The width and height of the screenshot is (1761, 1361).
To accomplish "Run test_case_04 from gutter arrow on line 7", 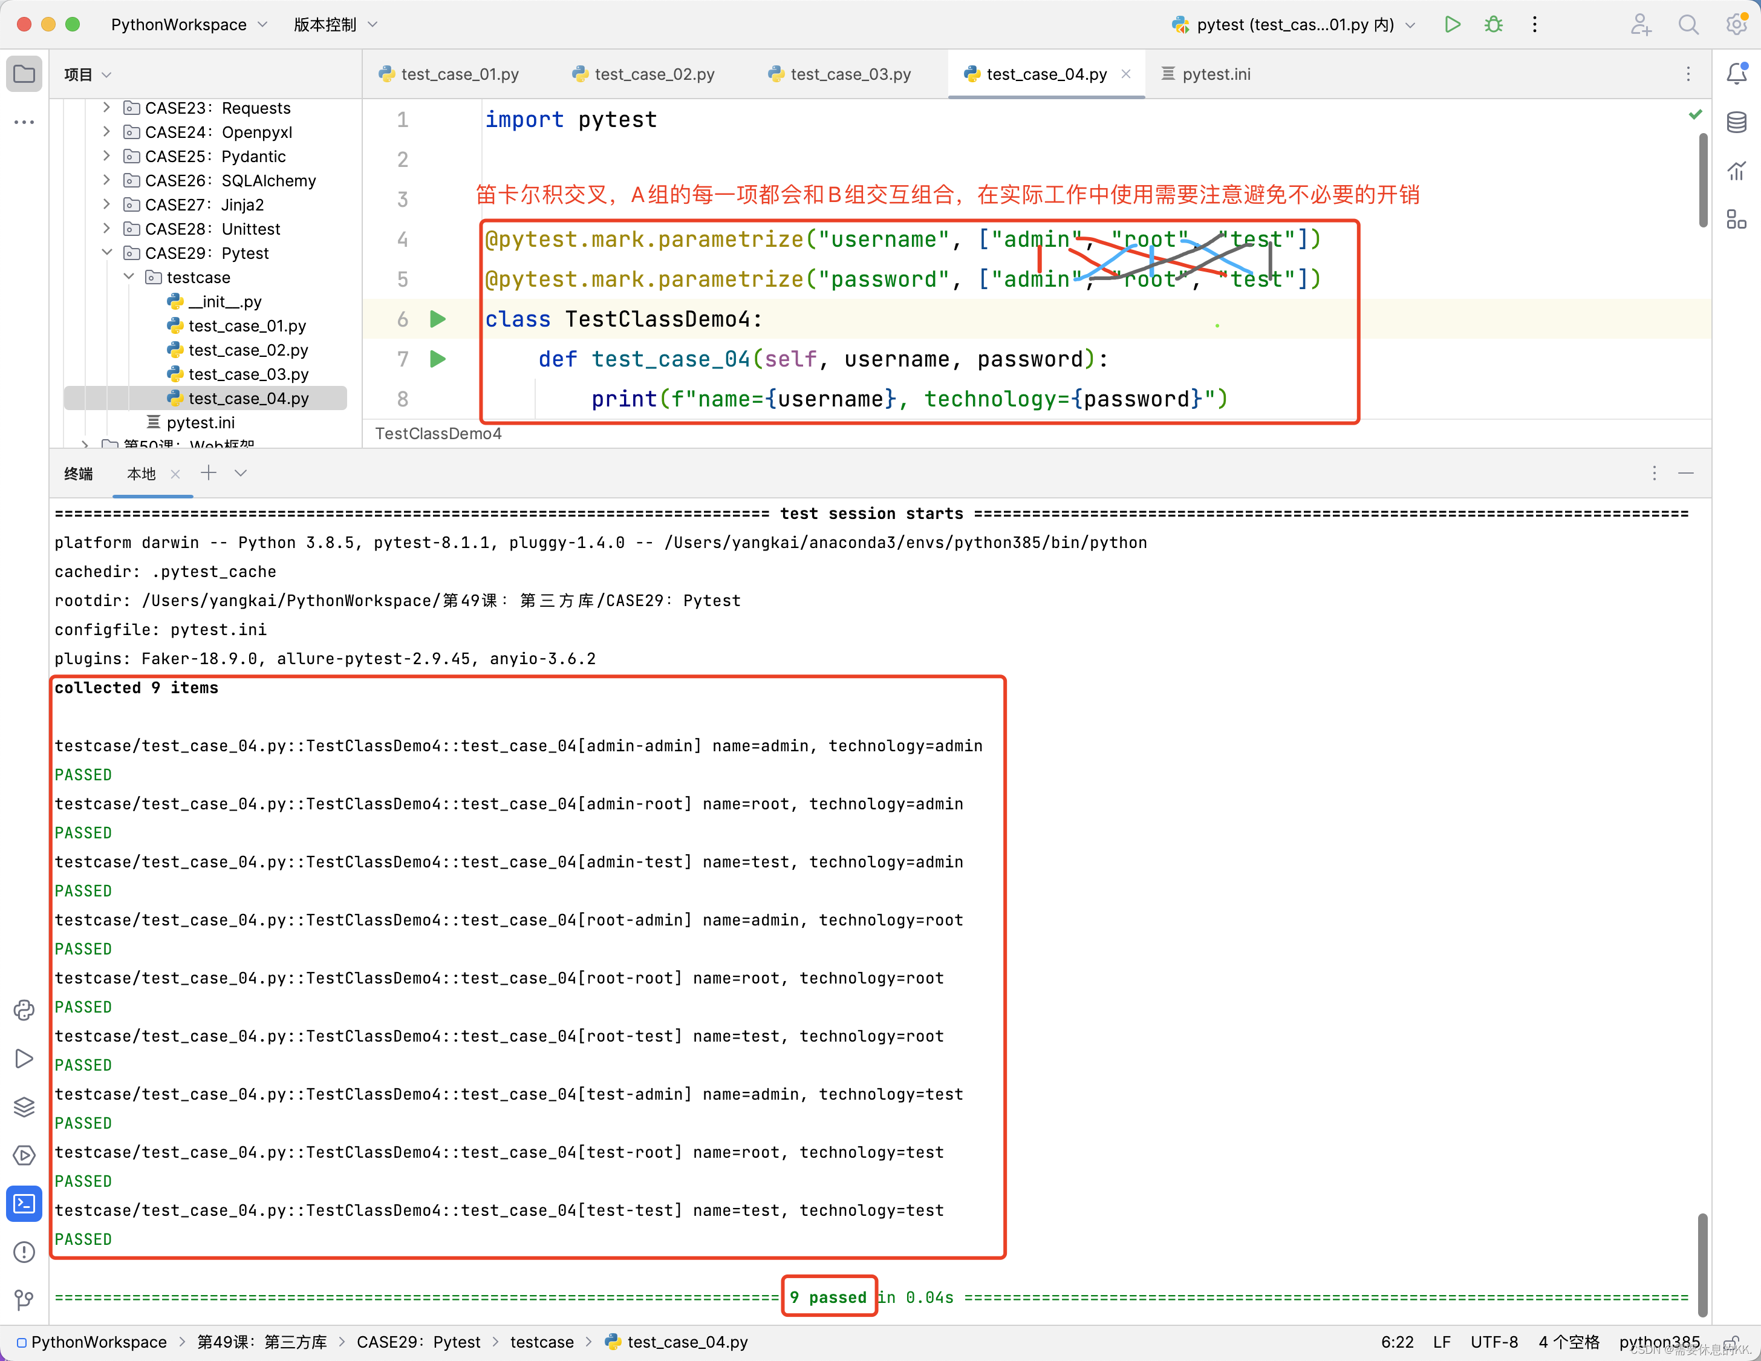I will (438, 359).
